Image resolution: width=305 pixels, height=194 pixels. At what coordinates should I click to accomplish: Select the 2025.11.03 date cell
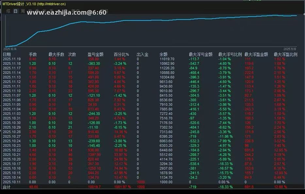click(x=12, y=114)
